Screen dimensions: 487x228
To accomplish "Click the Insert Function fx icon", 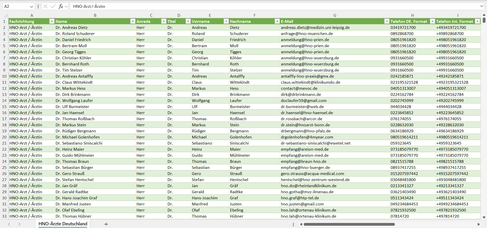I will point(61,6).
